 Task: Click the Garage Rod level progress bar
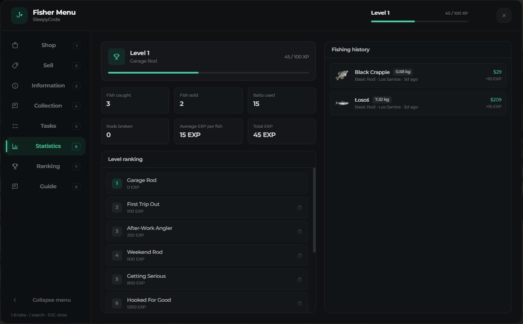pos(208,73)
